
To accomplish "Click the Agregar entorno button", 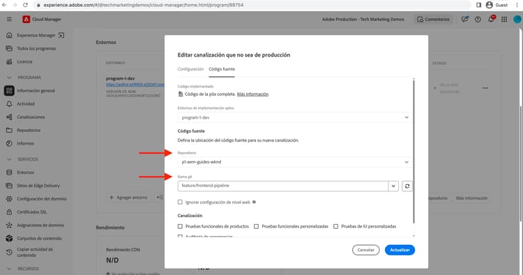I will tap(128, 198).
